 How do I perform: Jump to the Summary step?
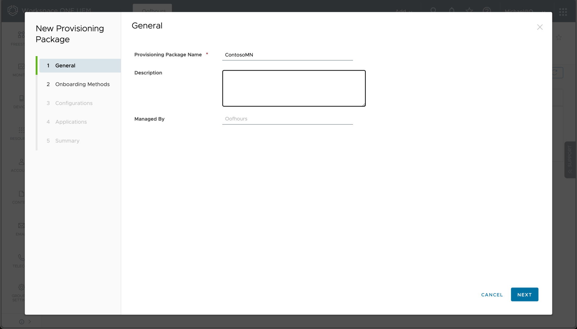(67, 141)
